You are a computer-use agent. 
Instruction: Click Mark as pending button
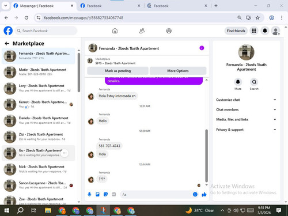(118, 71)
